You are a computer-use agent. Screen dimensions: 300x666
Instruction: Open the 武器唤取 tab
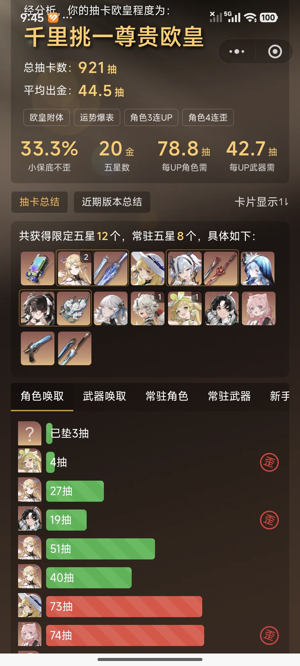click(104, 396)
